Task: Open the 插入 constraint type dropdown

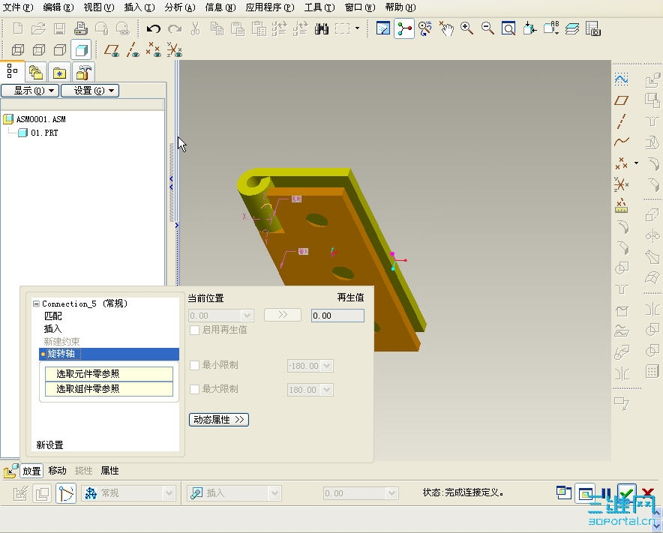Action: click(x=274, y=493)
